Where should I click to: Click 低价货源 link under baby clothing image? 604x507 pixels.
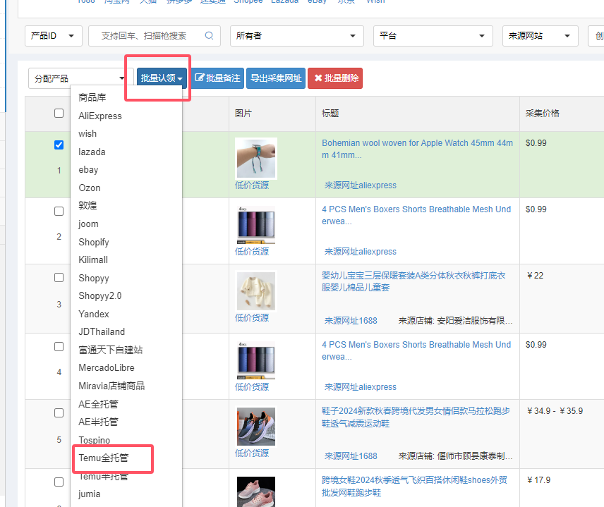pos(252,317)
